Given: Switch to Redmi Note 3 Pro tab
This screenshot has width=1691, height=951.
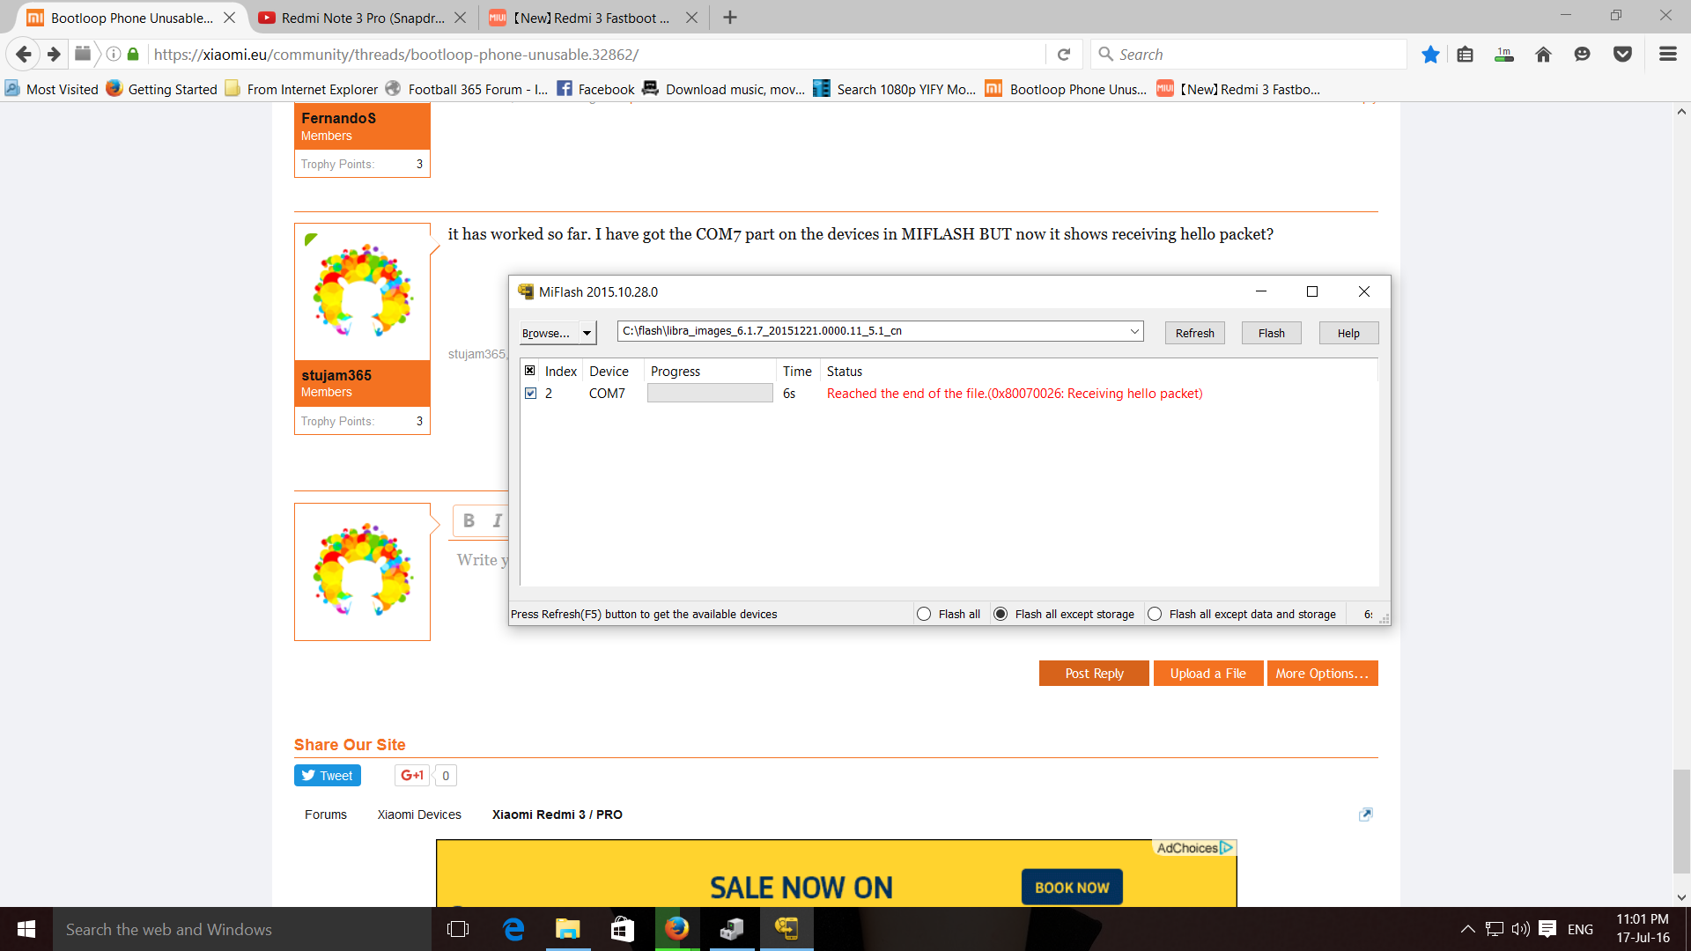Looking at the screenshot, I should coord(363,18).
